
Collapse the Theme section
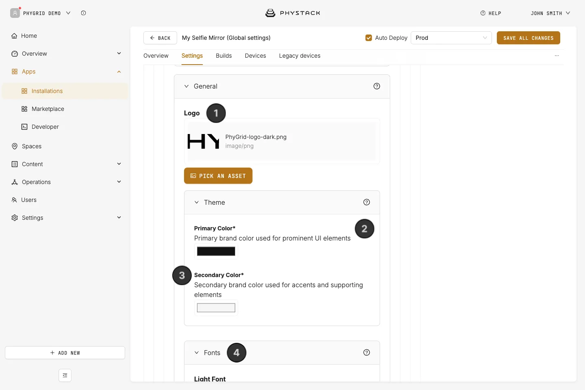(197, 202)
